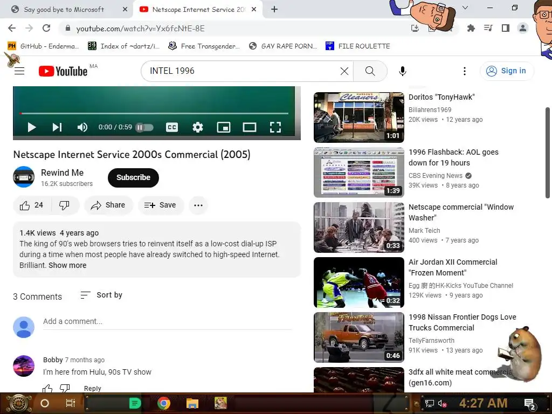Save video to a playlist
This screenshot has width=552, height=414.
161,205
